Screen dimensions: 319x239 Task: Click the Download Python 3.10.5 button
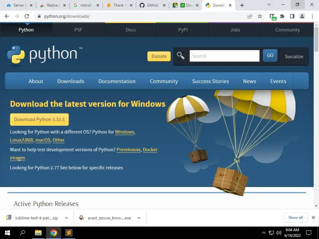coord(39,119)
